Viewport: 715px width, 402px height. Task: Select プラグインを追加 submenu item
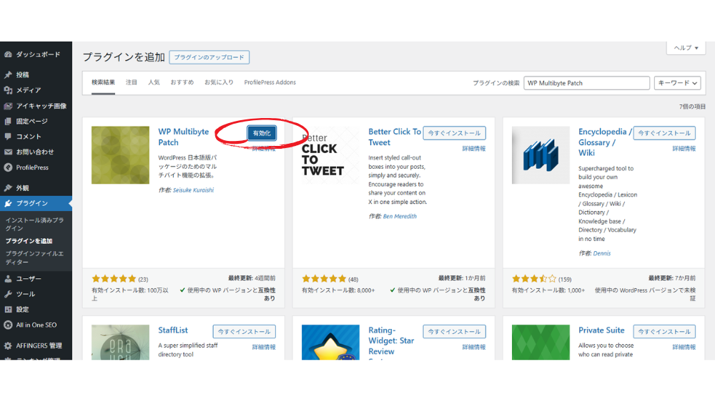pos(29,241)
